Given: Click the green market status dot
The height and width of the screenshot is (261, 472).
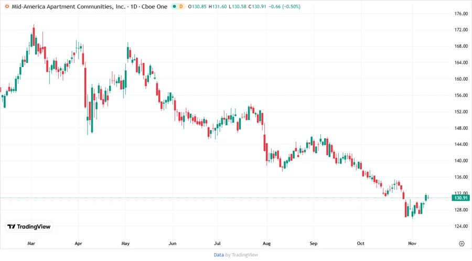Looking at the screenshot, I should [x=174, y=6].
